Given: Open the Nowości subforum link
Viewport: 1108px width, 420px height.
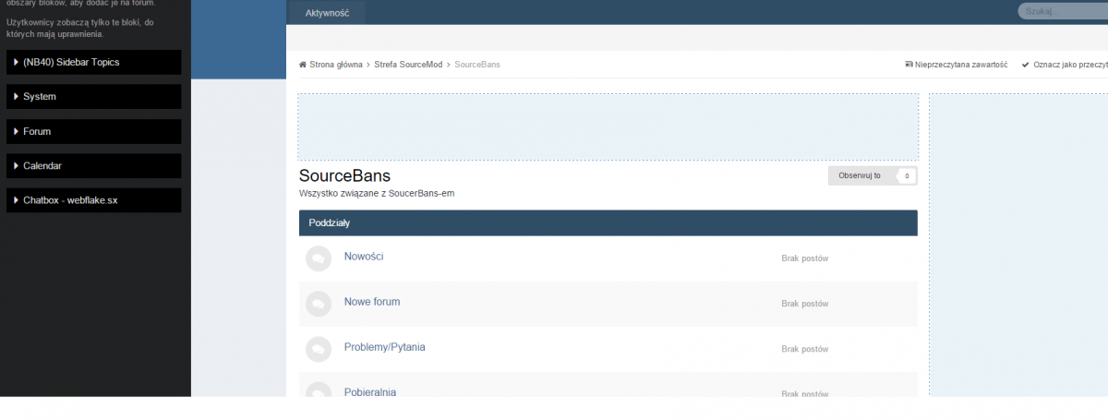Looking at the screenshot, I should pos(363,257).
